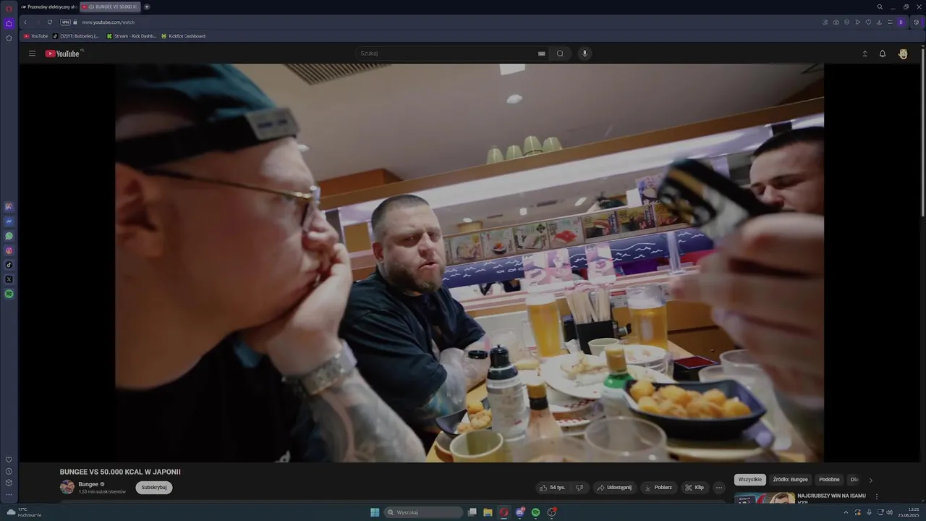Open the purple B profile icon
926x521 pixels.
pos(901,22)
